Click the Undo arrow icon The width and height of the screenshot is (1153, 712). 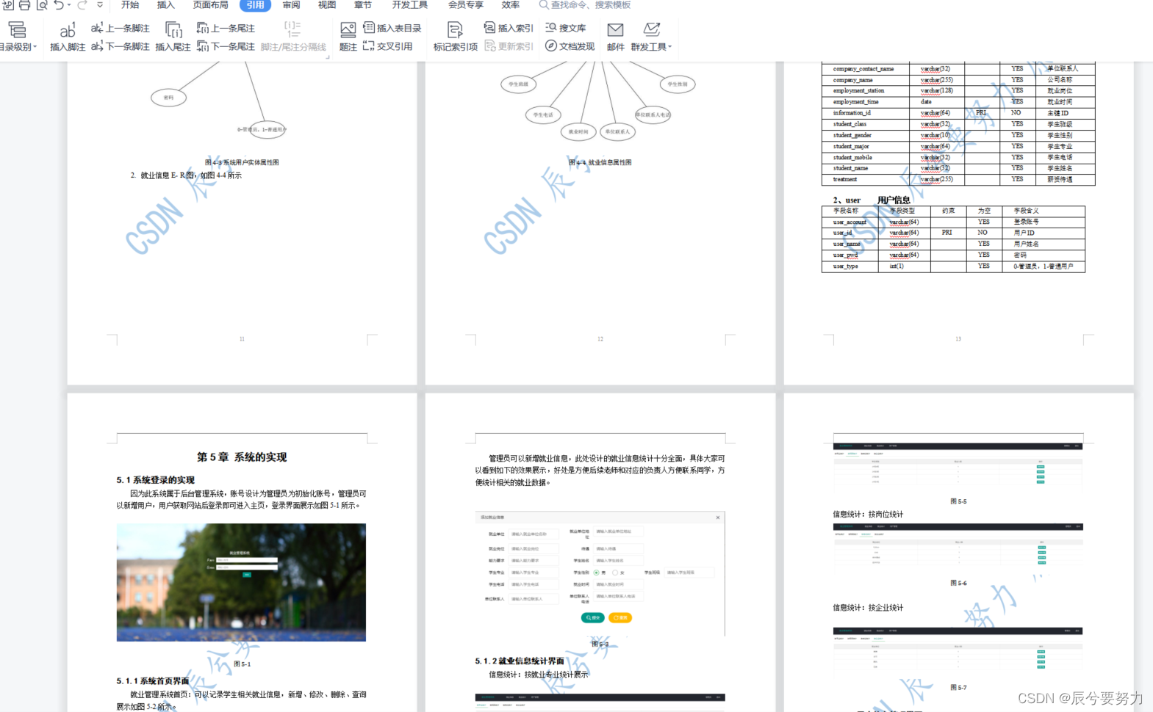(x=59, y=4)
